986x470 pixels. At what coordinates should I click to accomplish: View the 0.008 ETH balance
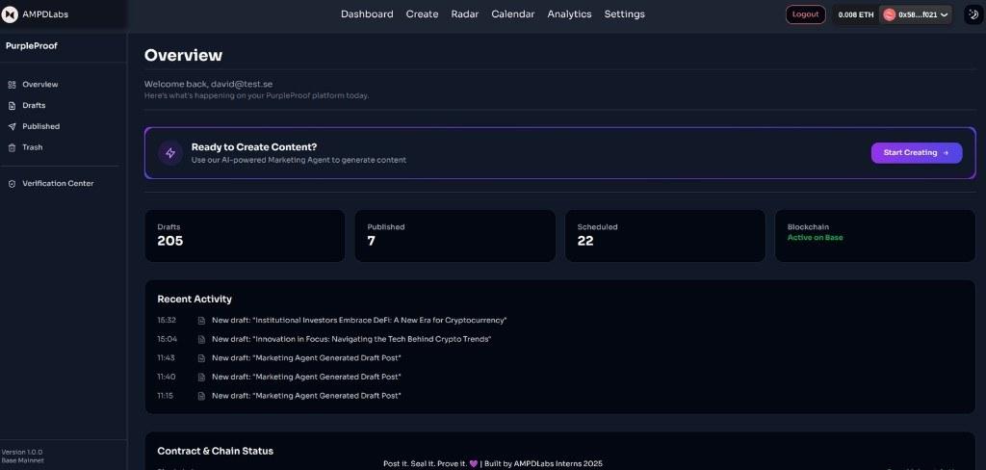tap(856, 14)
